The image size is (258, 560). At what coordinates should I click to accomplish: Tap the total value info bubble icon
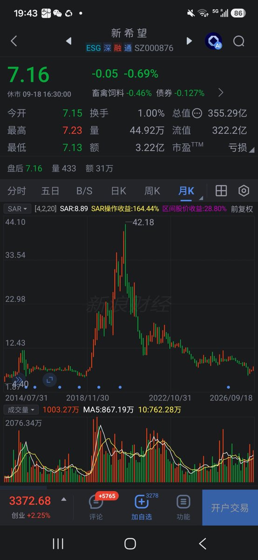coord(197,113)
